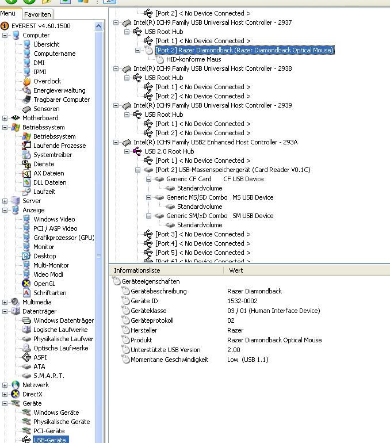The height and width of the screenshot is (443, 390).
Task: Collapse the Computer tree node
Action: pos(5,35)
